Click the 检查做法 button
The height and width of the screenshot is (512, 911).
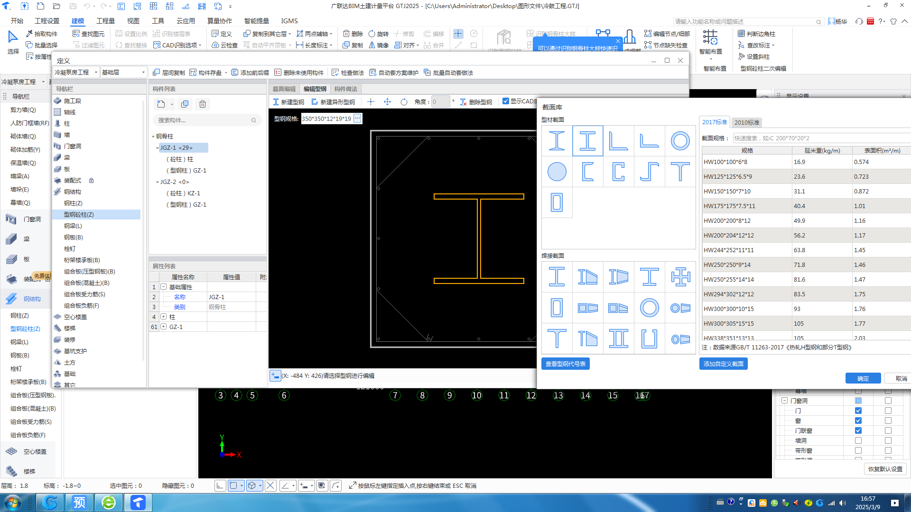(348, 73)
